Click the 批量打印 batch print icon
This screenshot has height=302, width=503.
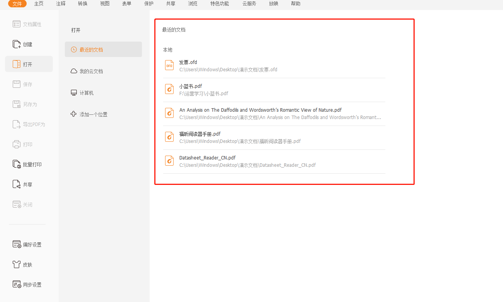pos(17,164)
